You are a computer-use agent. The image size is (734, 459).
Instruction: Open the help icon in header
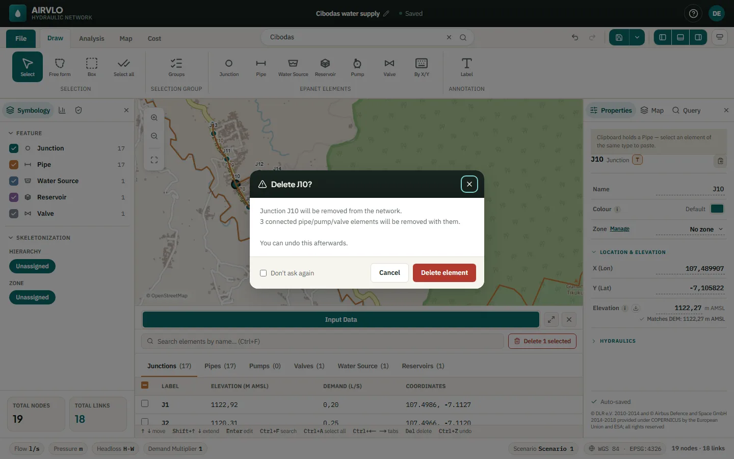coord(693,14)
